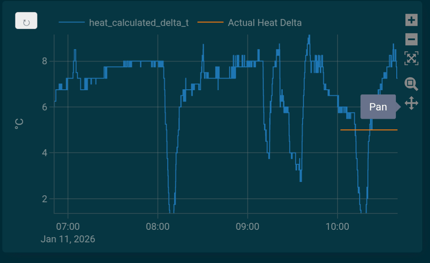The width and height of the screenshot is (430, 263).
Task: Click the zoom out minus icon
Action: click(x=411, y=39)
